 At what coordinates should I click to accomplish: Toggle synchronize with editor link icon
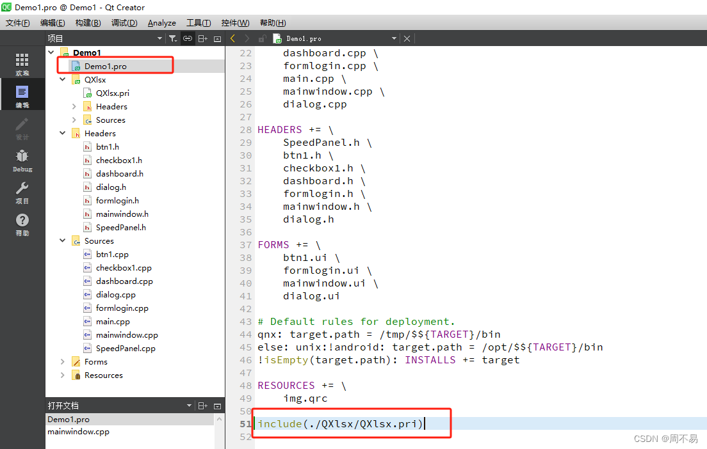(188, 39)
